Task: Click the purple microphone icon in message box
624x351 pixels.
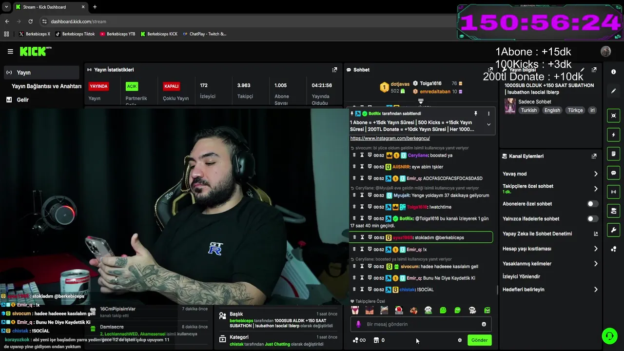Action: [358, 324]
